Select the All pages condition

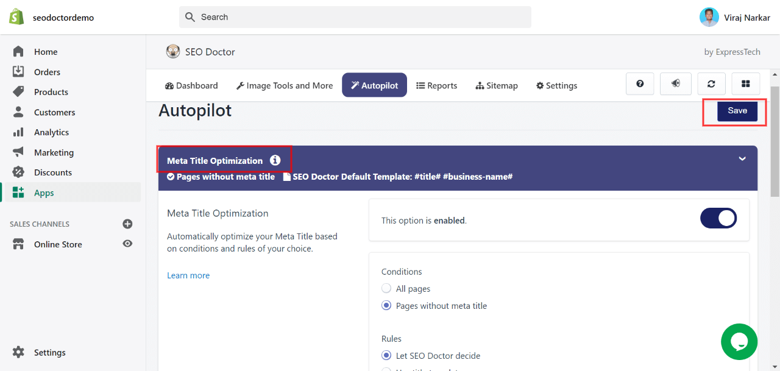coord(386,288)
